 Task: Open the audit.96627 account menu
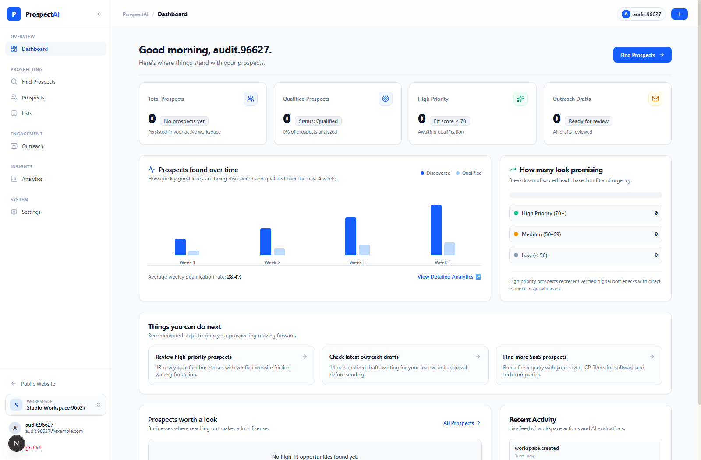click(x=641, y=14)
